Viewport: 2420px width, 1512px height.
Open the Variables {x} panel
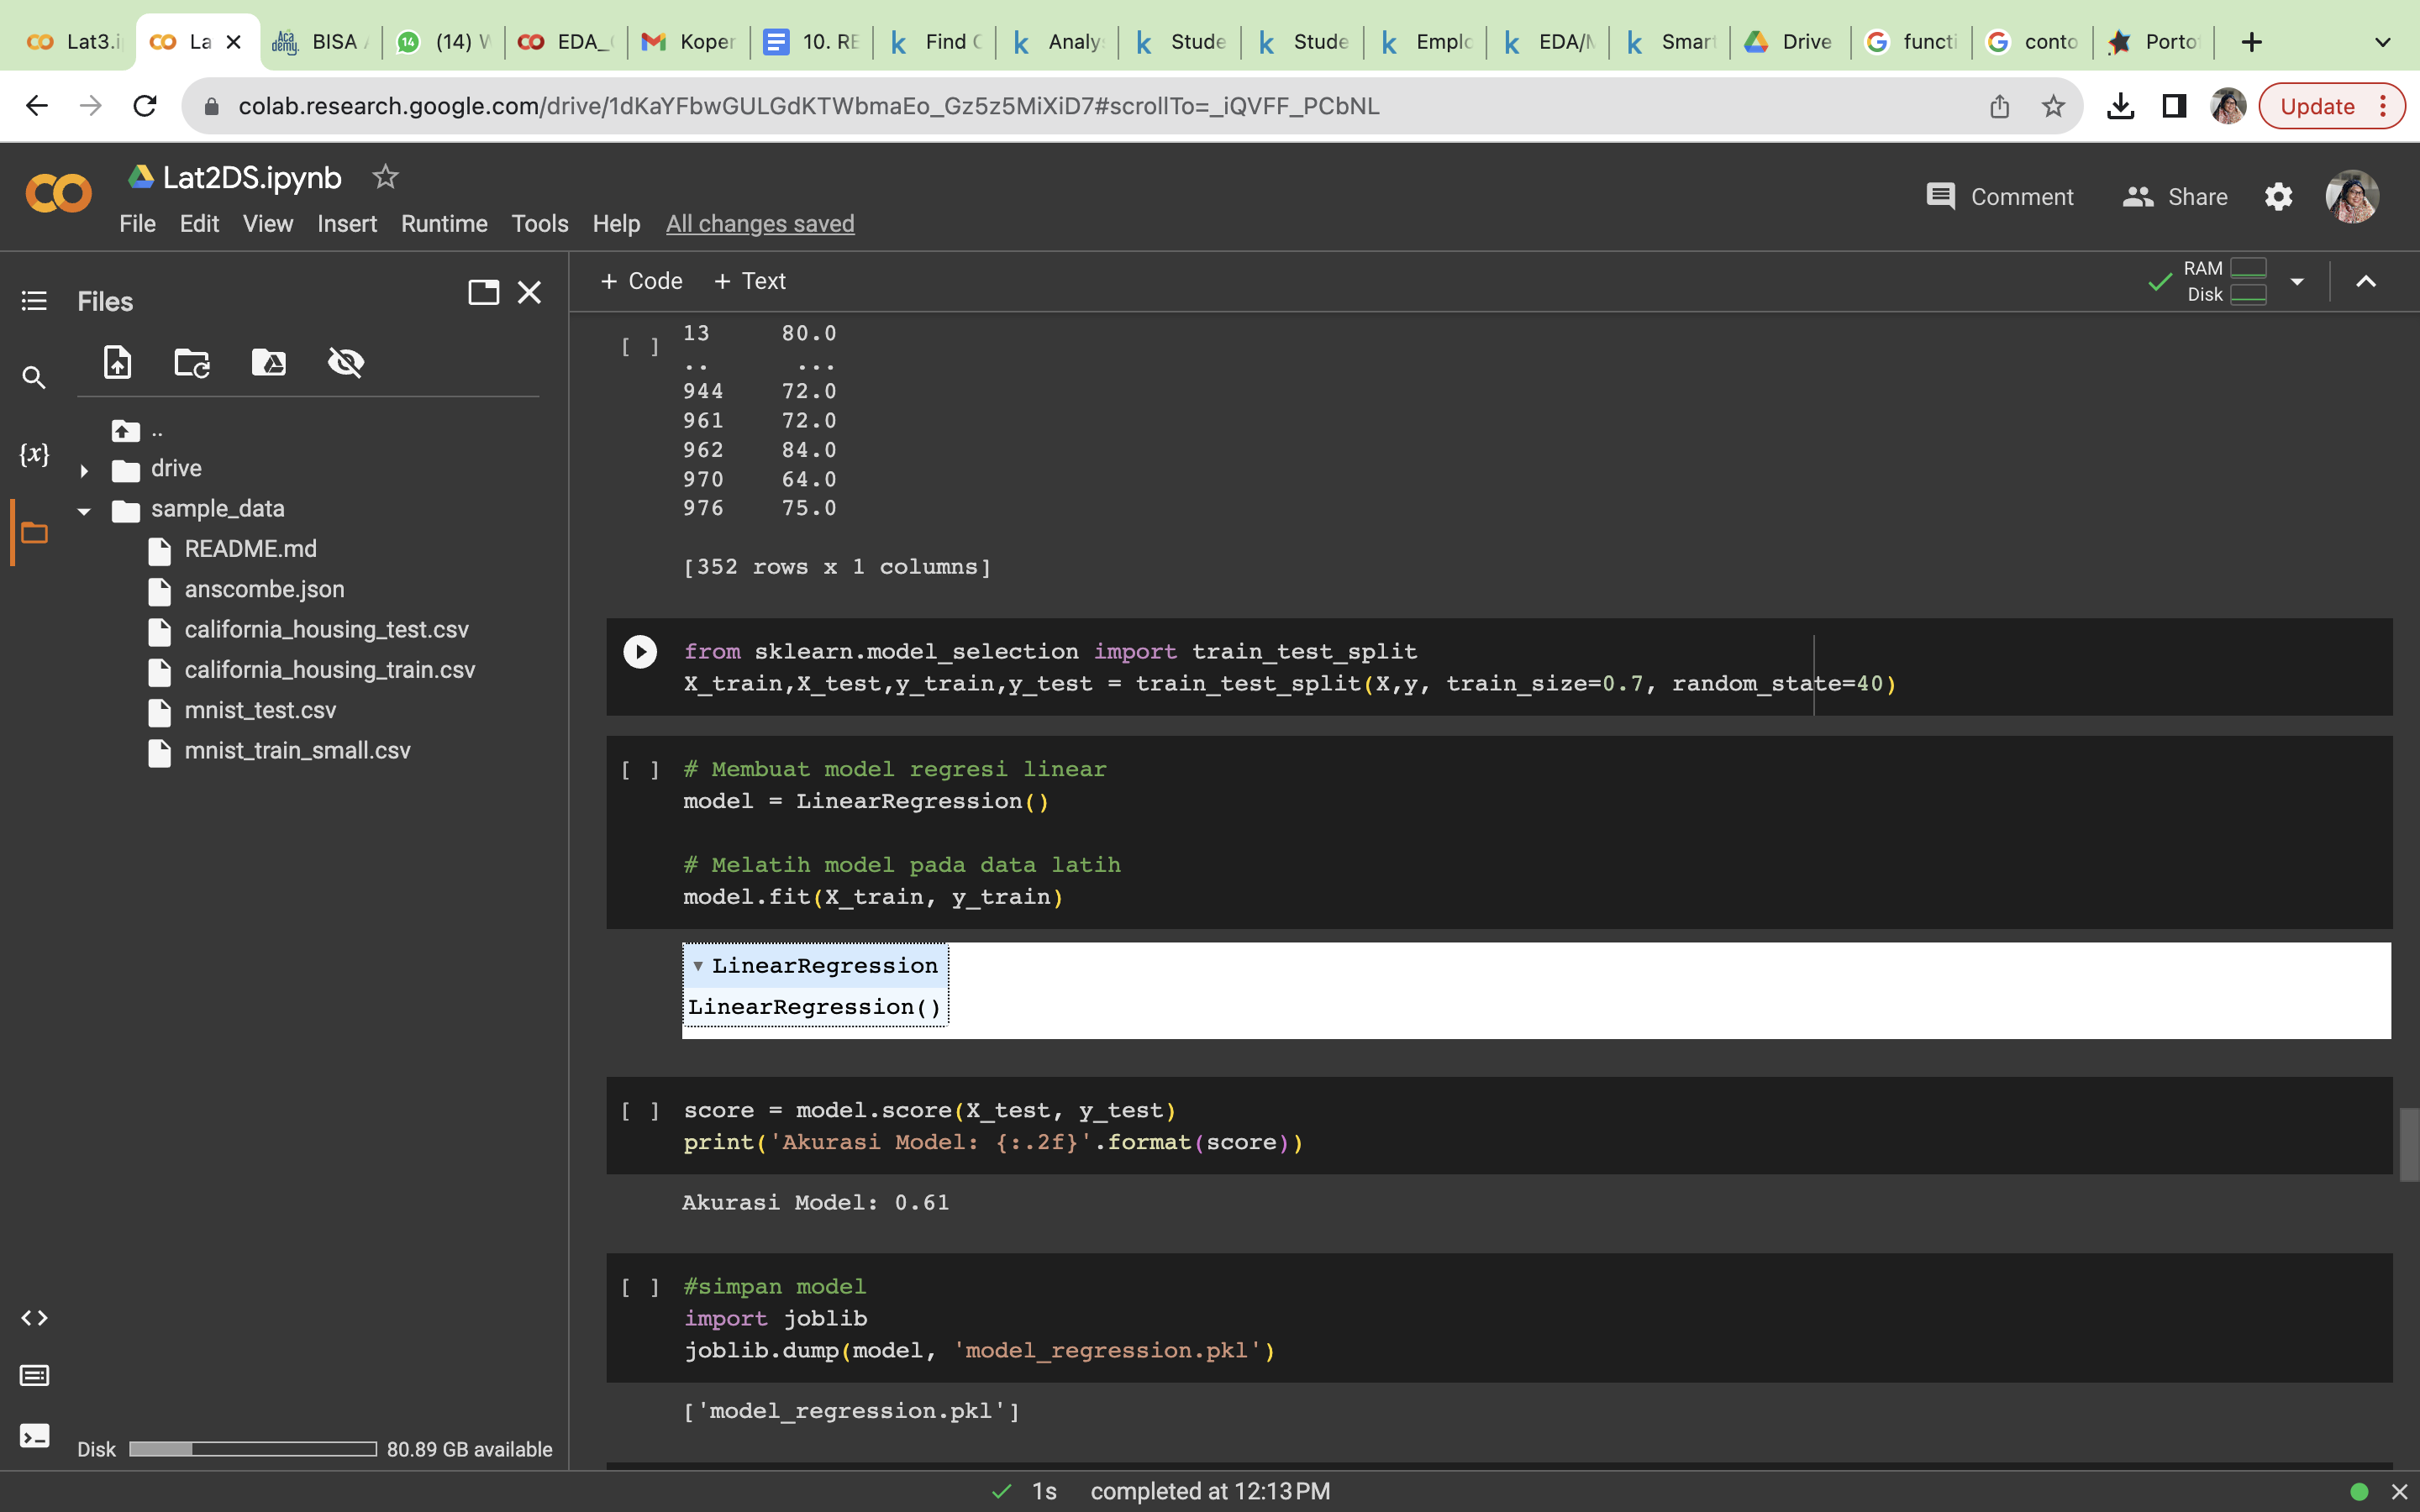(34, 454)
